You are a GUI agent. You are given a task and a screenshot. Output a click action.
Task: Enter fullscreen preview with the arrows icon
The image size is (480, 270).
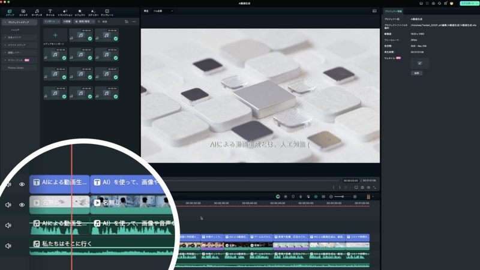tap(374, 187)
